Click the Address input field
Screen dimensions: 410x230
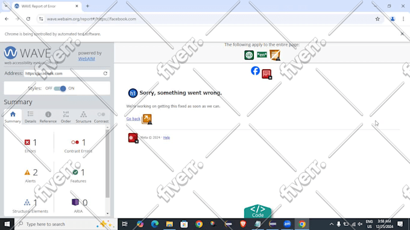63,73
